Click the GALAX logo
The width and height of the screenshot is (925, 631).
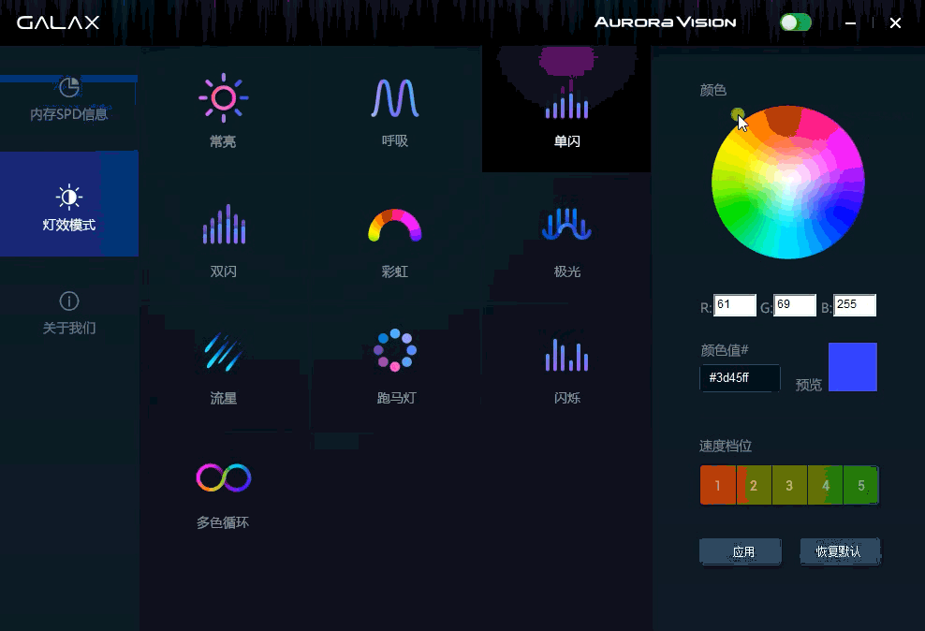point(58,22)
